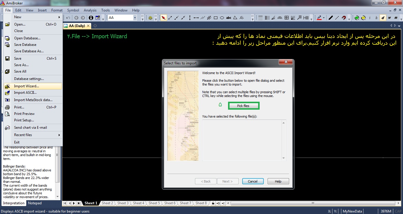Image resolution: width=403 pixels, height=214 pixels.
Task: Click the symbol Information icon
Action: pyautogui.click(x=91, y=18)
